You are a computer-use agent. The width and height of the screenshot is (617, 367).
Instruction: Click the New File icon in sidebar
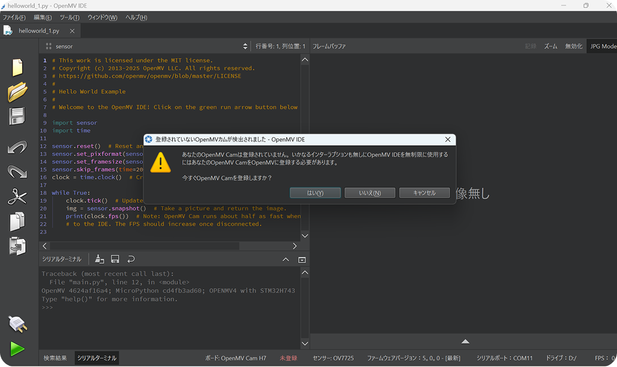click(x=17, y=67)
